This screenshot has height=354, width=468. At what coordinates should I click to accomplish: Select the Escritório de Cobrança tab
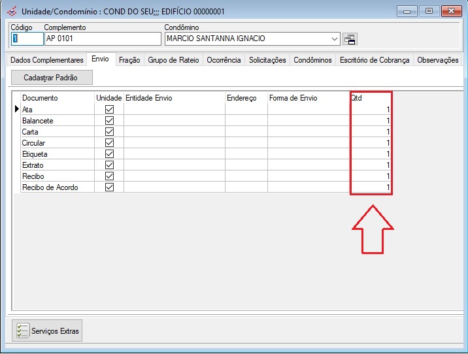click(375, 60)
